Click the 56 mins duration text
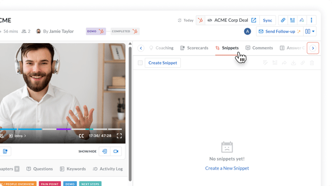332x186 pixels. click(10, 31)
